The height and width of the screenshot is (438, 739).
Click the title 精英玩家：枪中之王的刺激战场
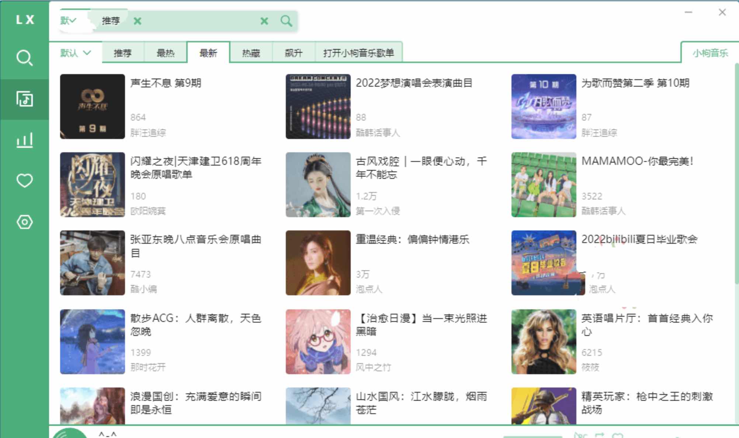[x=647, y=403]
